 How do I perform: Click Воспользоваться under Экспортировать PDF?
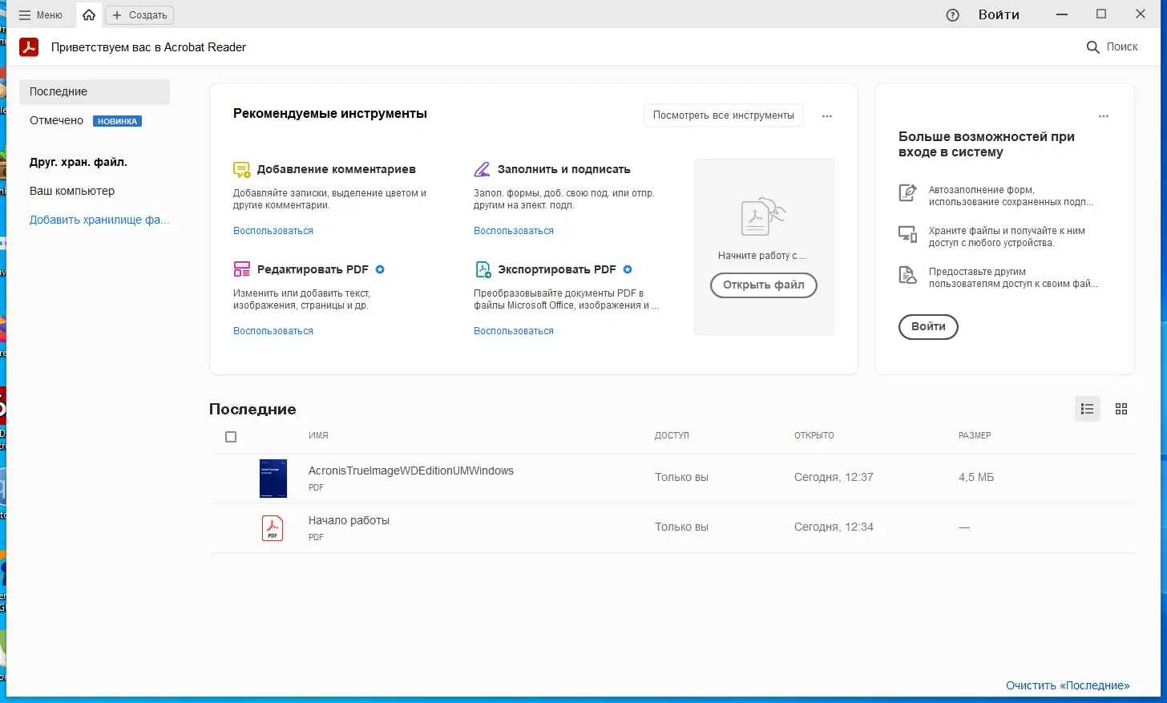pyautogui.click(x=514, y=331)
